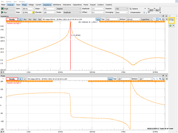This screenshot has width=178, height=133.
Task: Click the yellow warning icon beside Stop frequency
Action: (34, 13)
